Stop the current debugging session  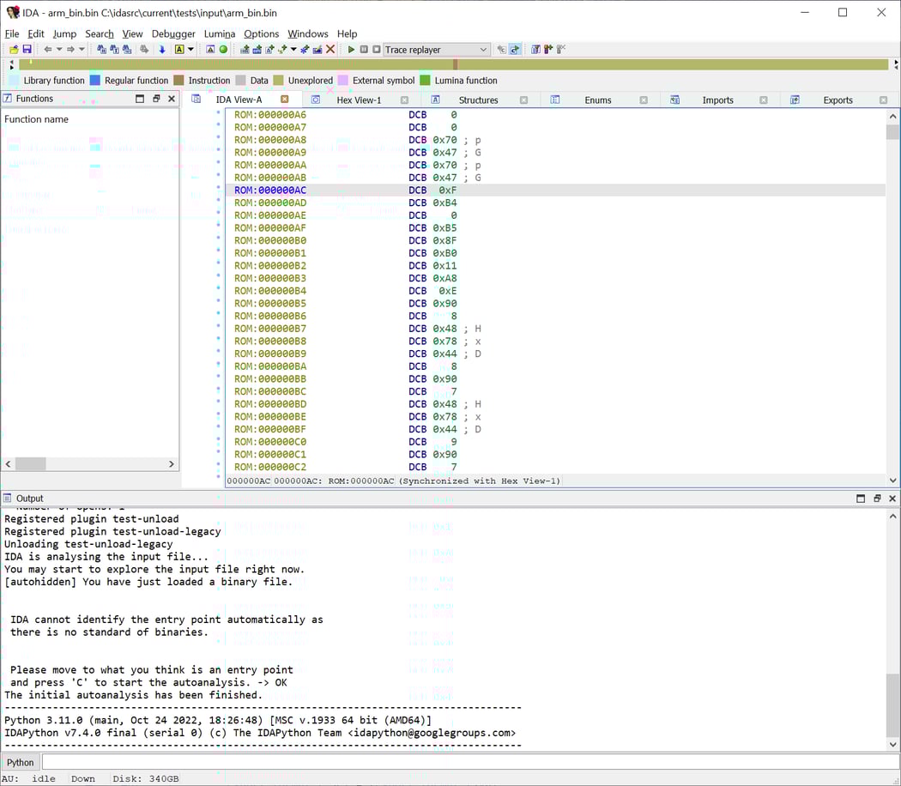pyautogui.click(x=375, y=49)
